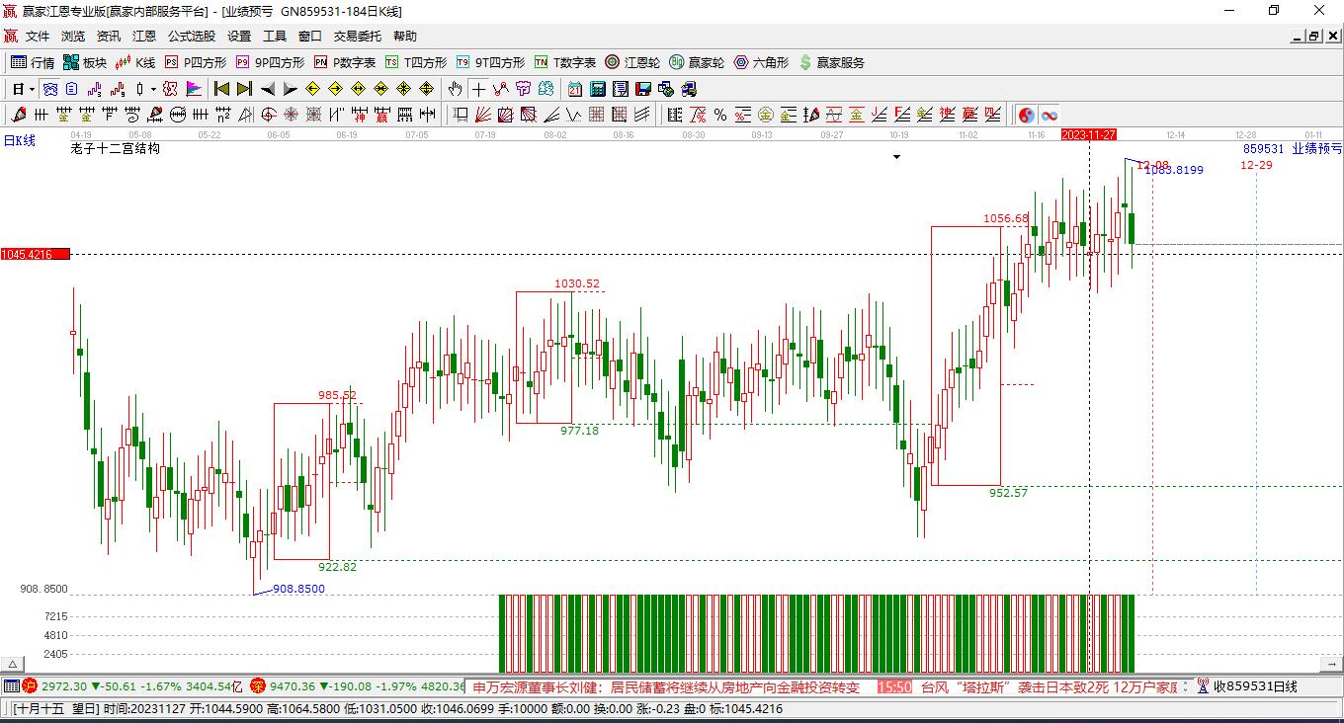Select the percent % tool icon
Screen dimensions: 1344x723
(720, 115)
